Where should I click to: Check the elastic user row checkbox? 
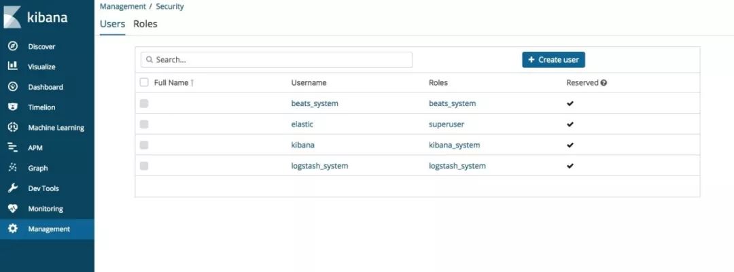click(144, 124)
